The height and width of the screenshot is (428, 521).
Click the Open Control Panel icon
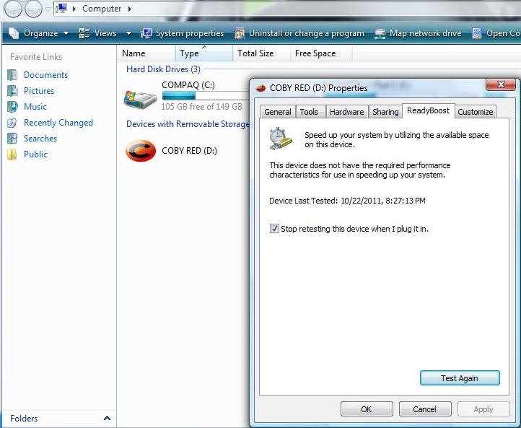tap(477, 33)
